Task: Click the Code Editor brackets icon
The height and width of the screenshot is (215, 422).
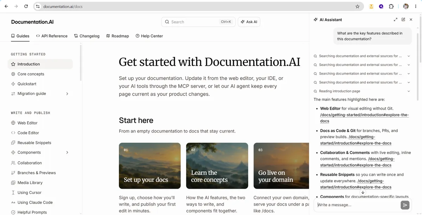Action: click(x=13, y=133)
